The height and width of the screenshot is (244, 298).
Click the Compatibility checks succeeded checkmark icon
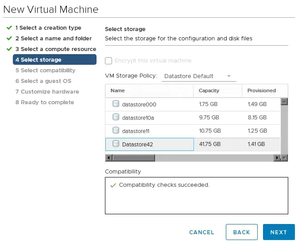[x=113, y=185]
